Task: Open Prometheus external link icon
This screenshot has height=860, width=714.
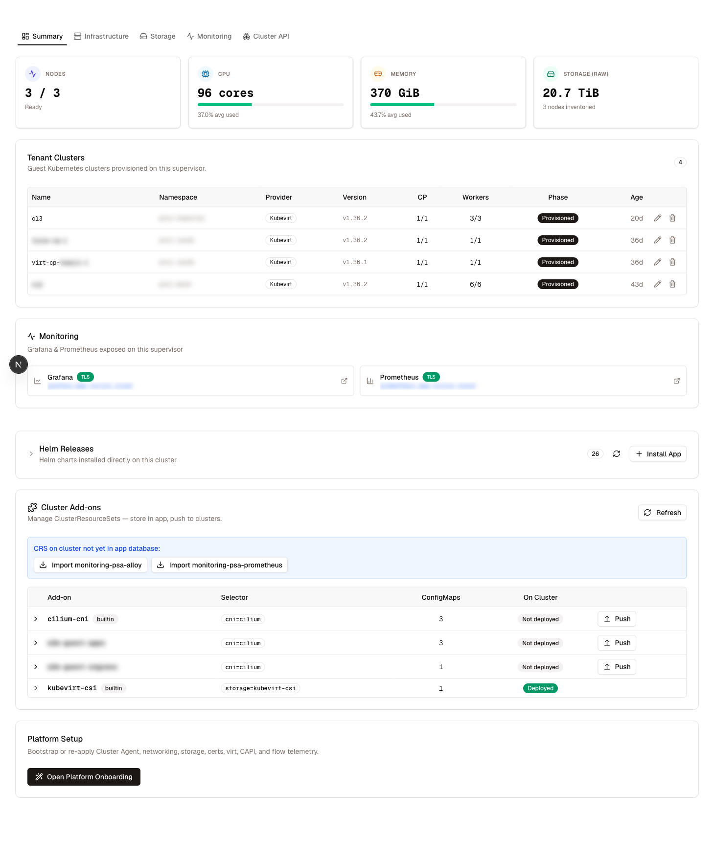Action: (677, 381)
